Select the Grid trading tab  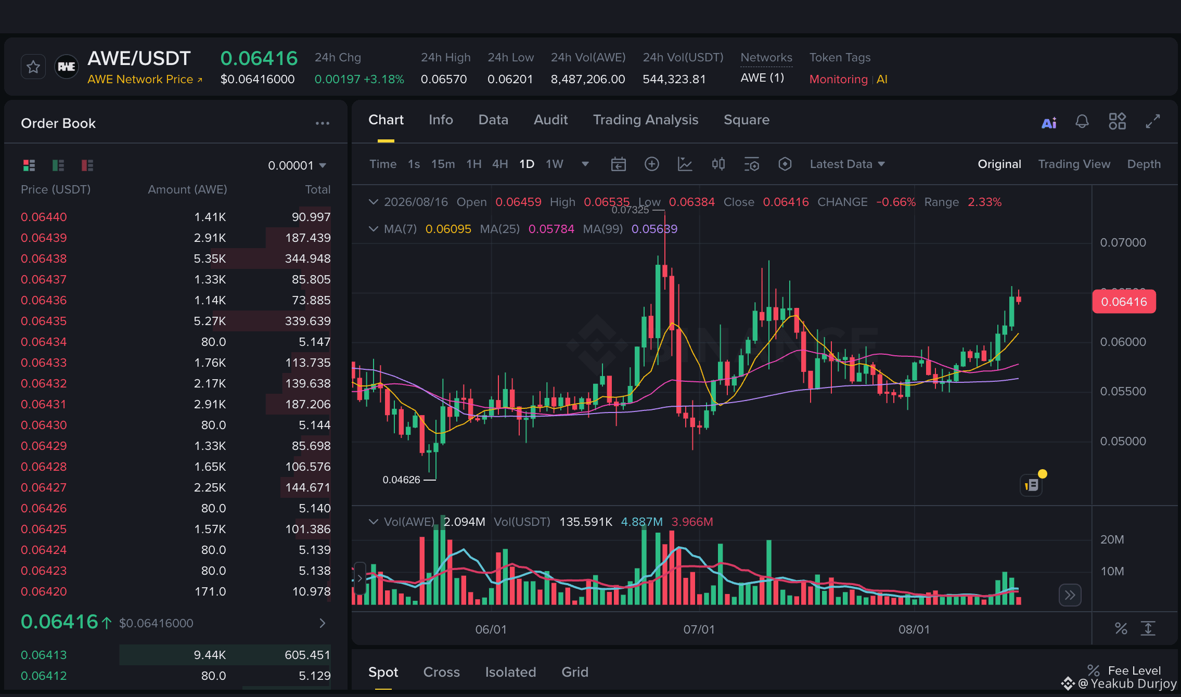click(575, 672)
